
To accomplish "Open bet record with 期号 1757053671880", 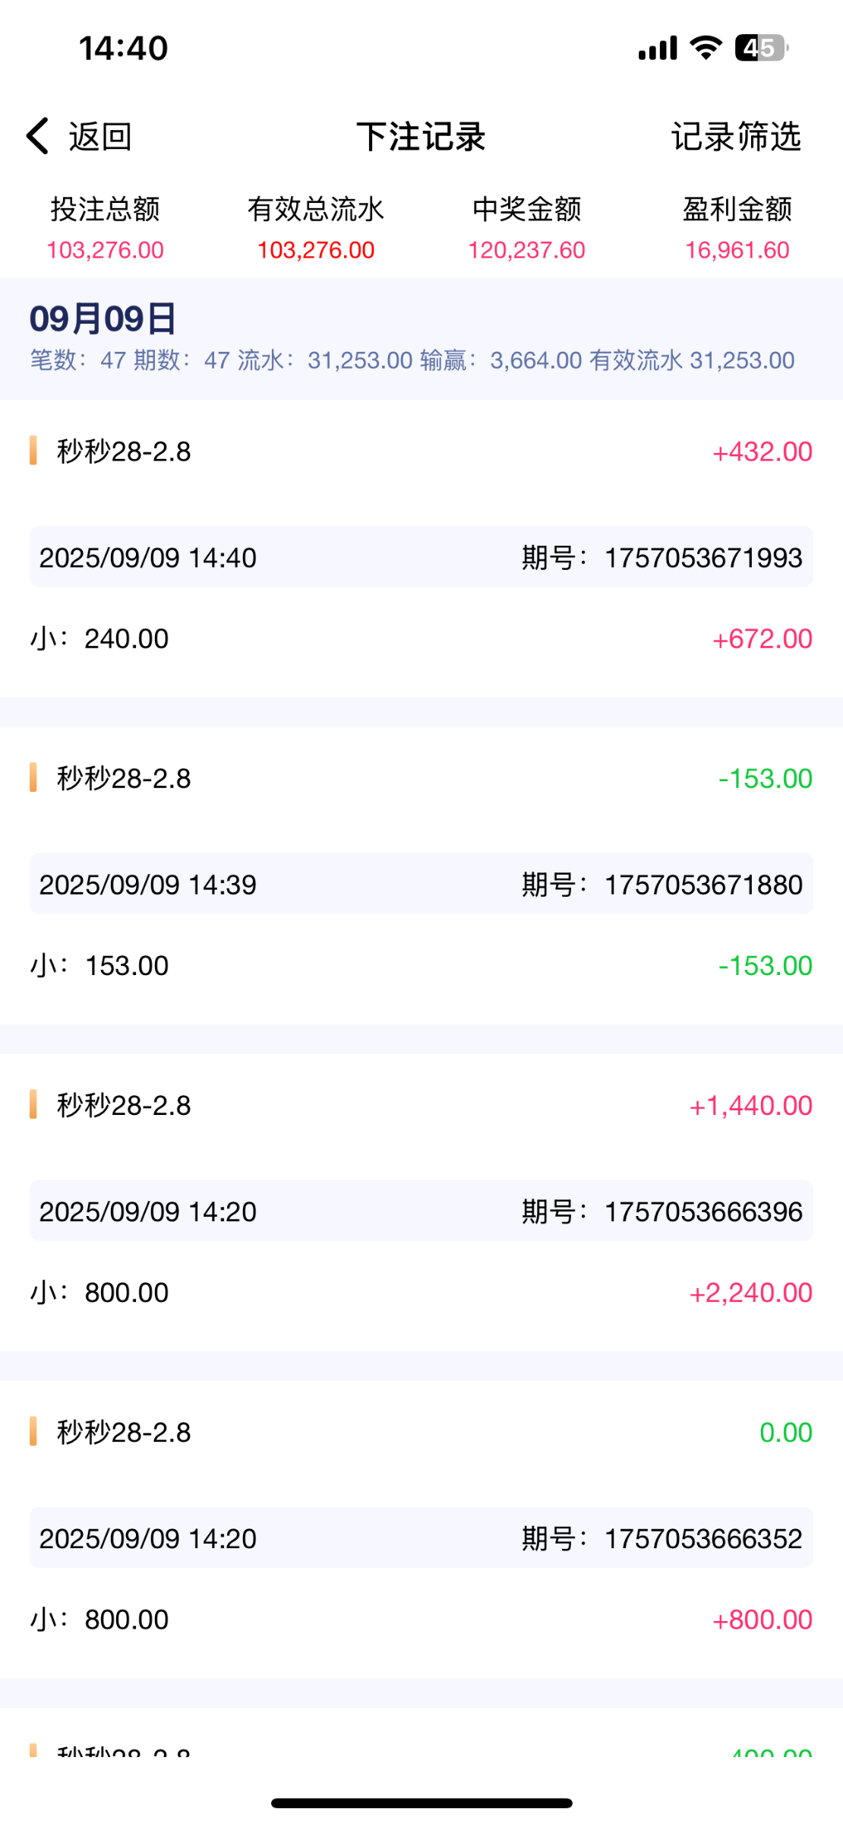I will click(x=421, y=884).
